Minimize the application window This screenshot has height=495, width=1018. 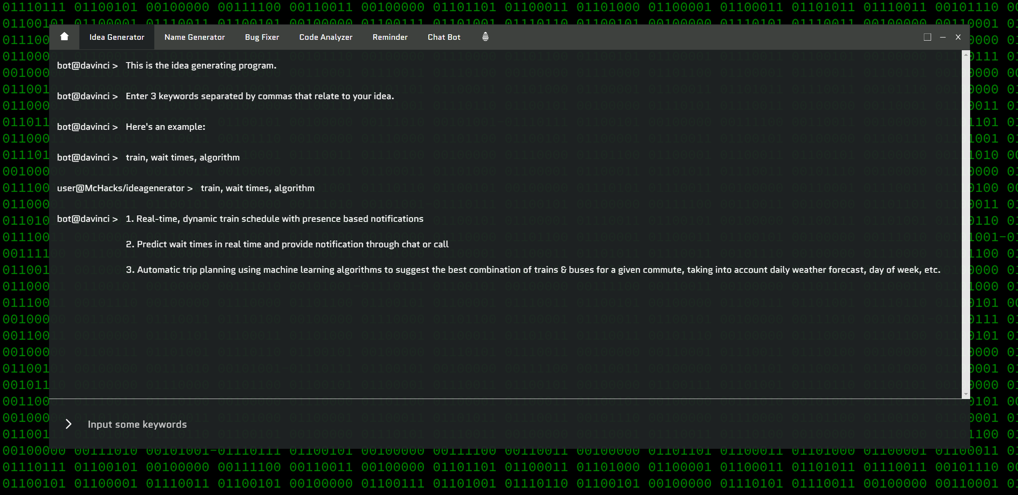(x=943, y=37)
